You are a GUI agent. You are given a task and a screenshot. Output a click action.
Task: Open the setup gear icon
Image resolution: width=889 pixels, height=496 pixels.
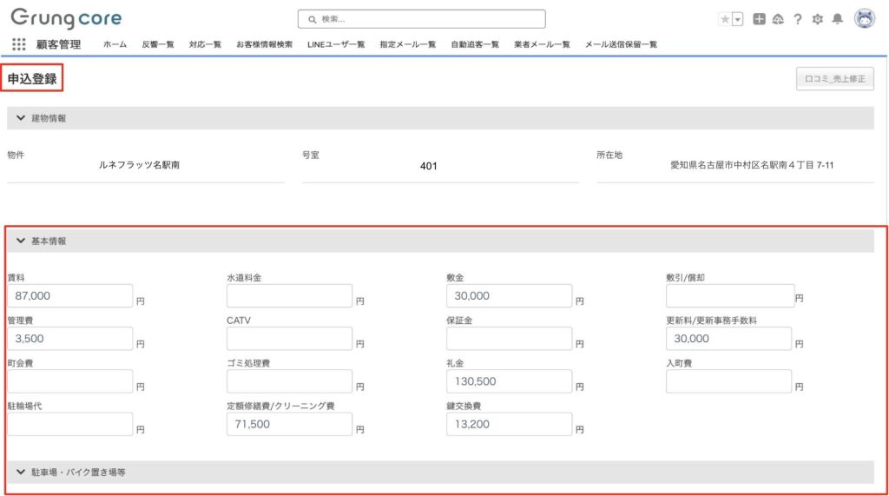click(817, 19)
